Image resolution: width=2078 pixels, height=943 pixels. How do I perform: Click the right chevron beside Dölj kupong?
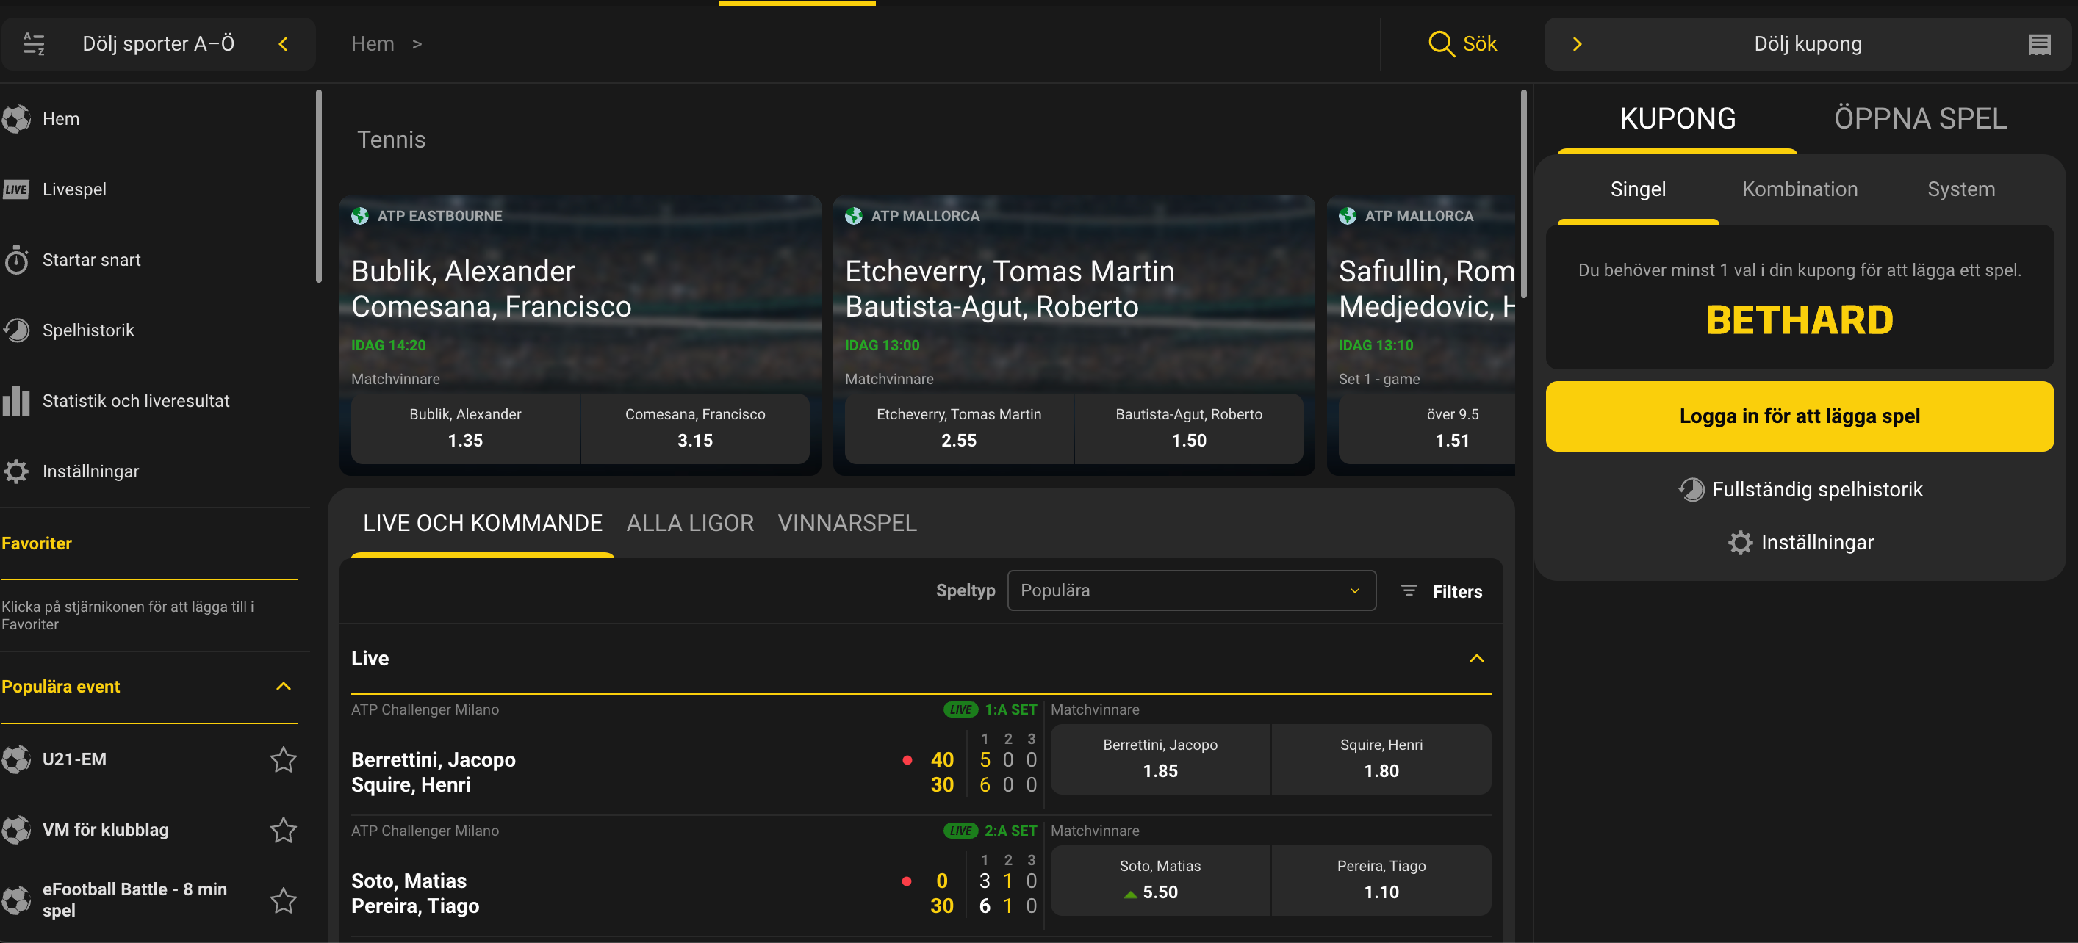click(1577, 43)
